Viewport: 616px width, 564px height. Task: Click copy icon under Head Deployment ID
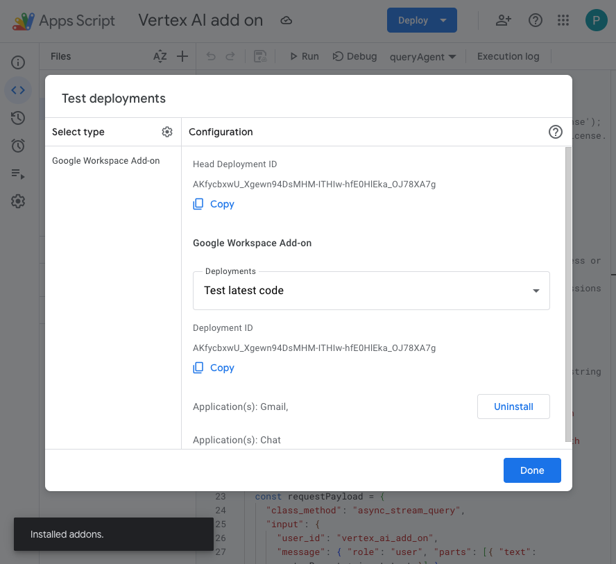coord(198,204)
